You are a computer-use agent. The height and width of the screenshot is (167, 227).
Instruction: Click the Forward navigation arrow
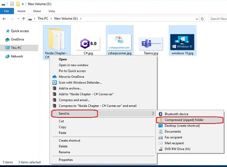point(12,19)
